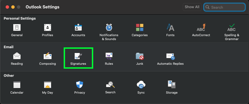Focus the Search field in the title bar
The image size is (249, 104).
224,7
